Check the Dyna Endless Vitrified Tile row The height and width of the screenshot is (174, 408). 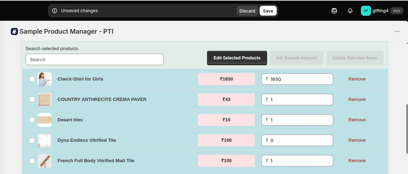click(x=32, y=140)
